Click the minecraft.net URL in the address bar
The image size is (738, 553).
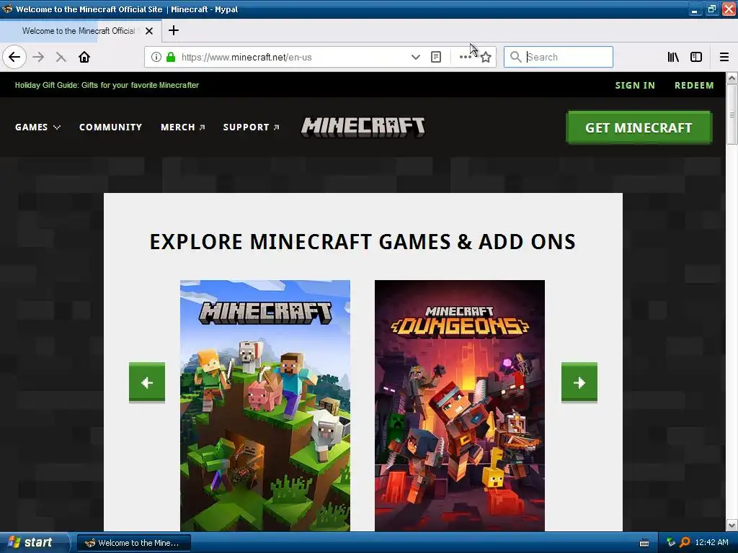[x=246, y=57]
